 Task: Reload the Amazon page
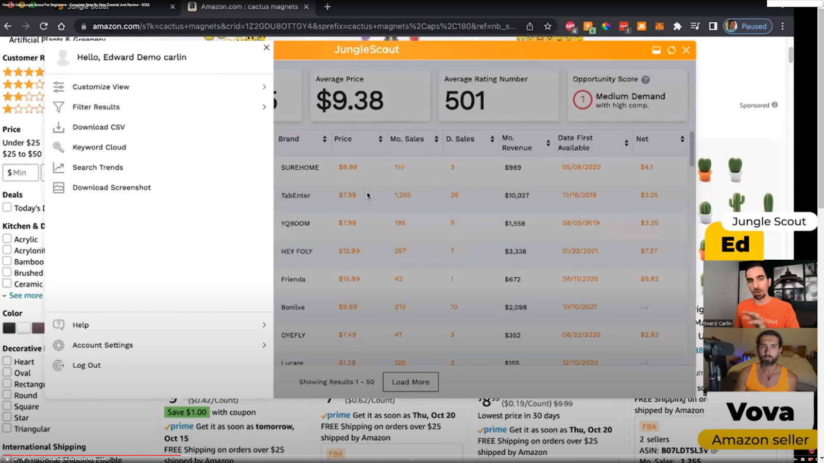pyautogui.click(x=44, y=26)
